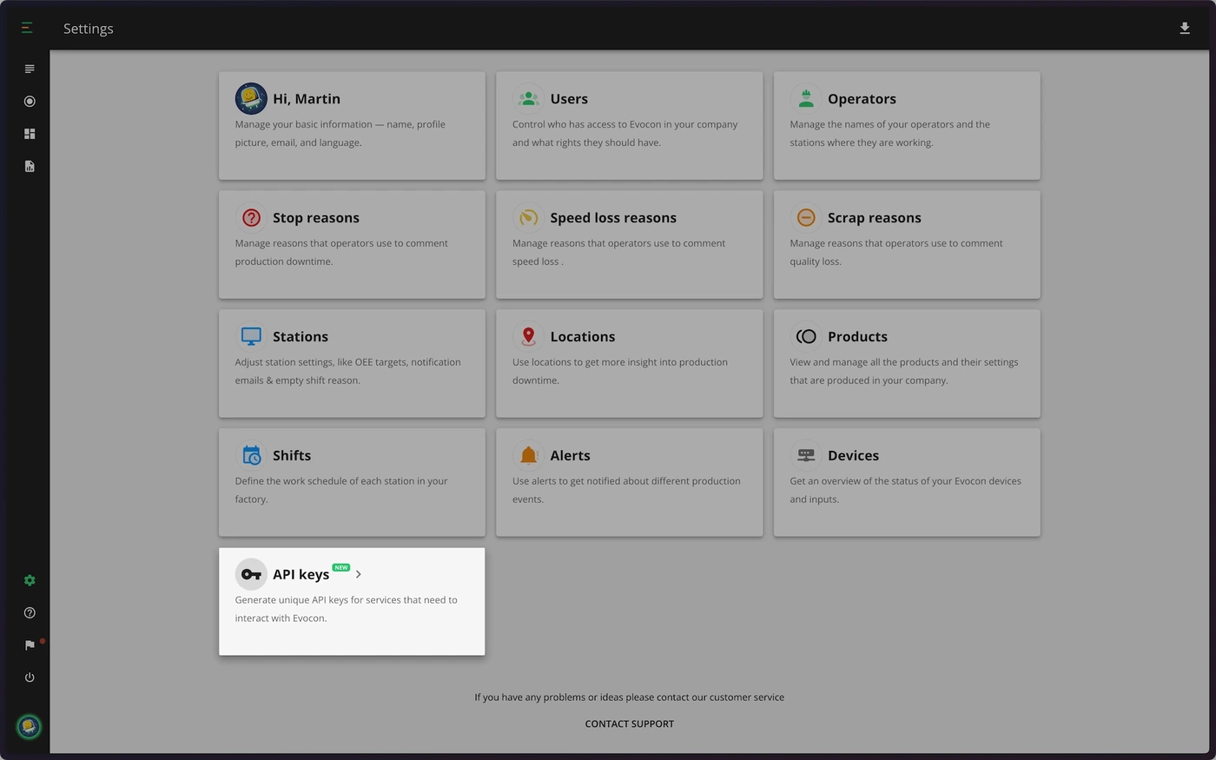Click the Alerts bell icon

pyautogui.click(x=528, y=455)
